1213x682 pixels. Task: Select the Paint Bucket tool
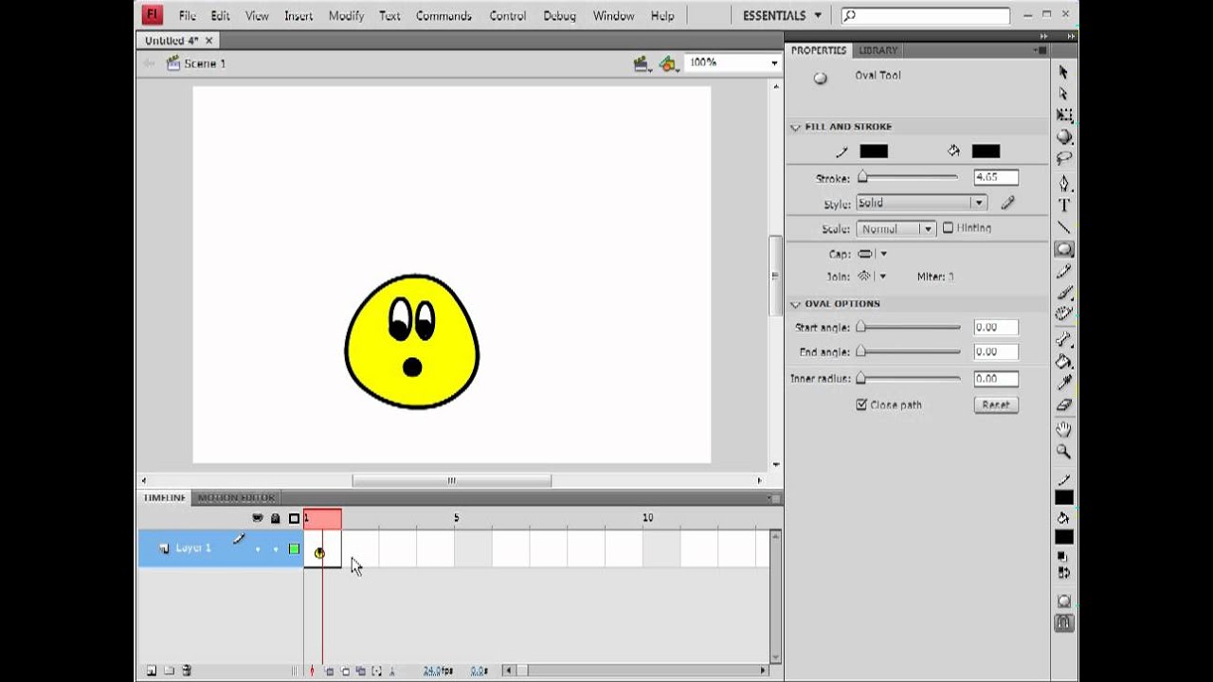click(1063, 361)
